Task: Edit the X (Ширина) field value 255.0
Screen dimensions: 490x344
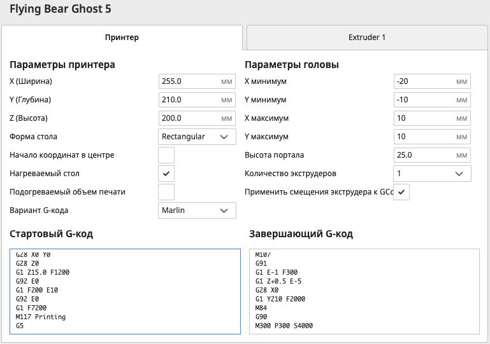Action: pos(197,81)
